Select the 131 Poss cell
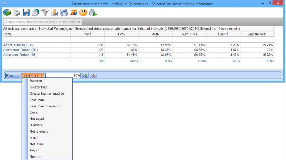286x160 pixels. (x=87, y=45)
